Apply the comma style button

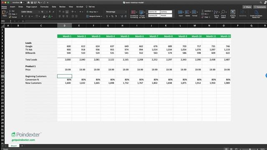coord(116,16)
